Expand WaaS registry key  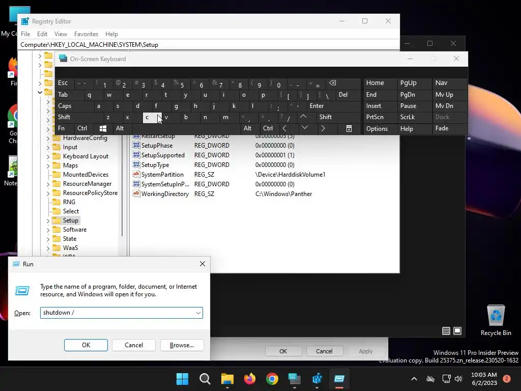(48, 248)
